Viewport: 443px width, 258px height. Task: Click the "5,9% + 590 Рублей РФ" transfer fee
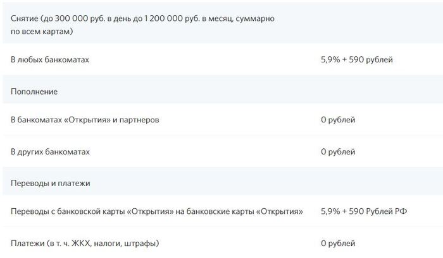pos(363,211)
